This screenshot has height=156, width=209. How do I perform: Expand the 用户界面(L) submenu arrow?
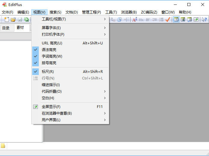coord(105,120)
